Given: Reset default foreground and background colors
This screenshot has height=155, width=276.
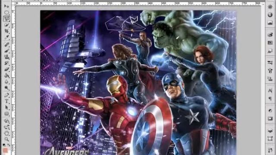Looking at the screenshot, I should click(4, 145).
